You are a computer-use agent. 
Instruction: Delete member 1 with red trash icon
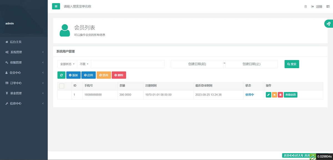click(280, 95)
